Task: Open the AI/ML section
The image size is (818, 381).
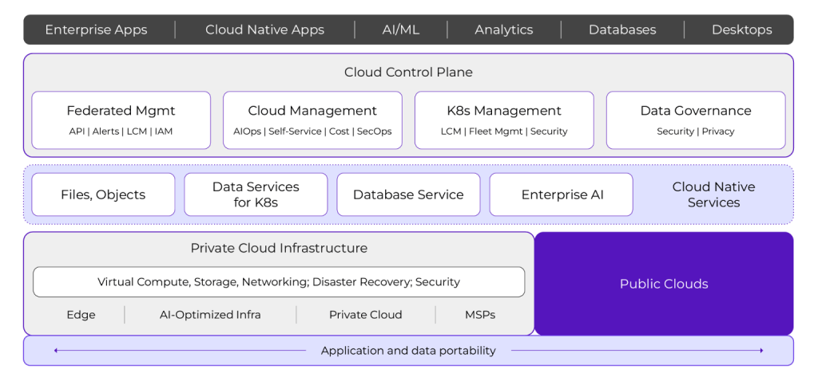Action: pyautogui.click(x=400, y=29)
